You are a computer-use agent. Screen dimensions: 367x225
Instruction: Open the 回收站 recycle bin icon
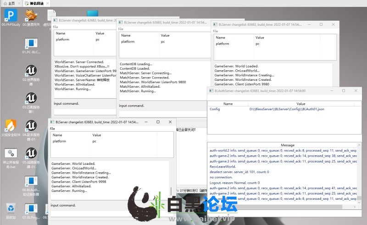tap(10, 209)
